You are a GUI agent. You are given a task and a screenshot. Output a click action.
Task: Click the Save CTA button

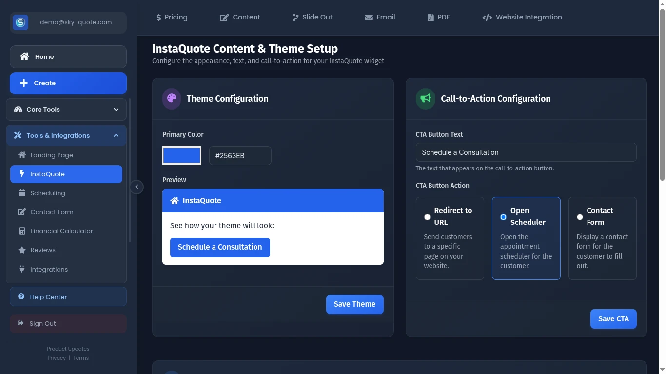613,319
